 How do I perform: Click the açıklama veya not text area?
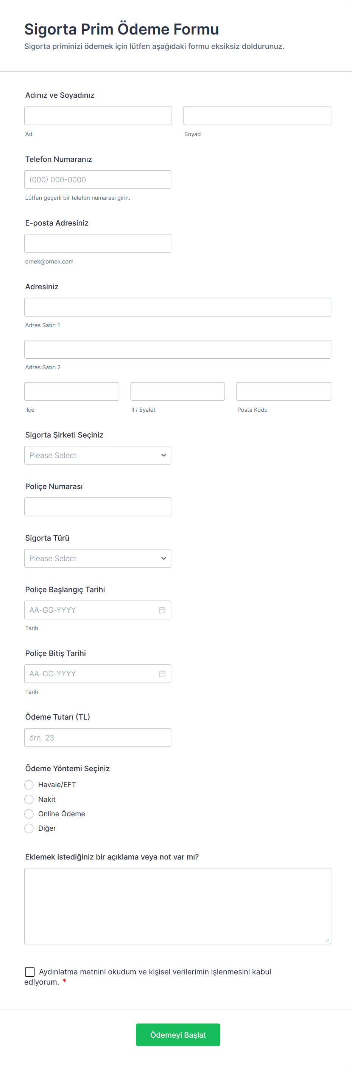click(178, 905)
